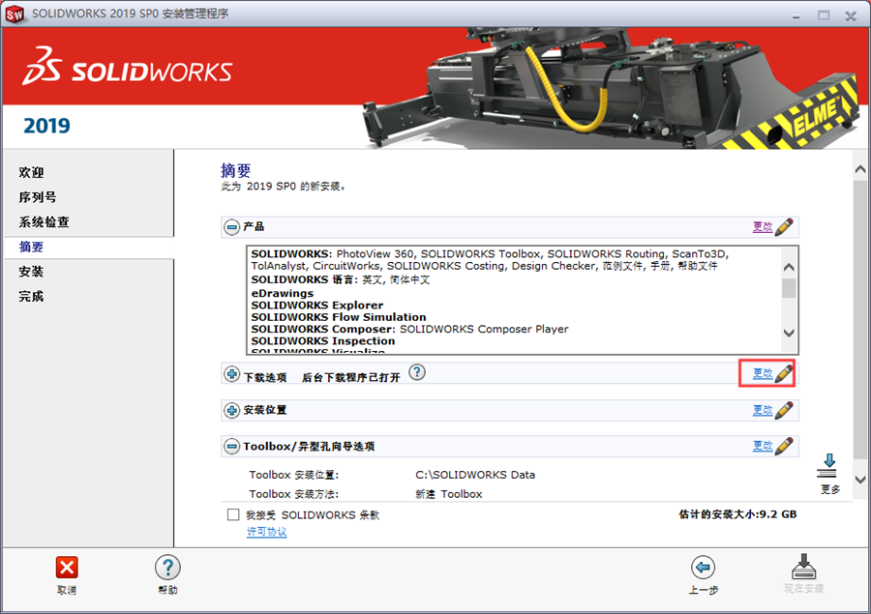Minimize the installation manager window
The height and width of the screenshot is (614, 871).
pyautogui.click(x=796, y=15)
